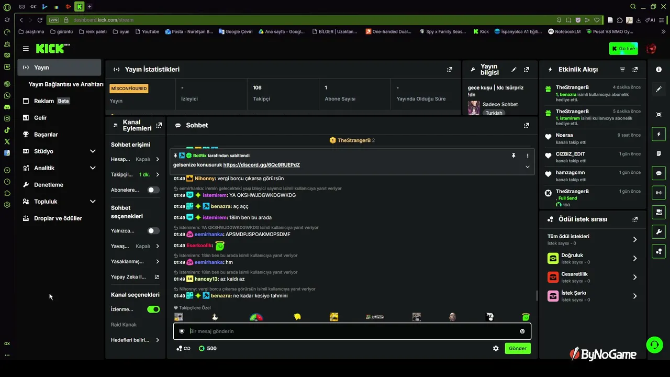Click the info icon in right sidebar
Screen dimensions: 670x377
[x=658, y=70]
